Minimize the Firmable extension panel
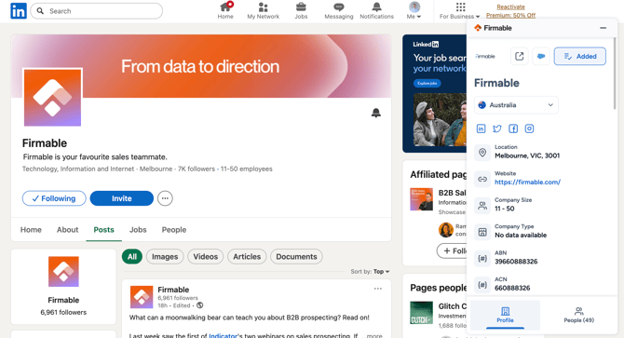 pyautogui.click(x=603, y=28)
